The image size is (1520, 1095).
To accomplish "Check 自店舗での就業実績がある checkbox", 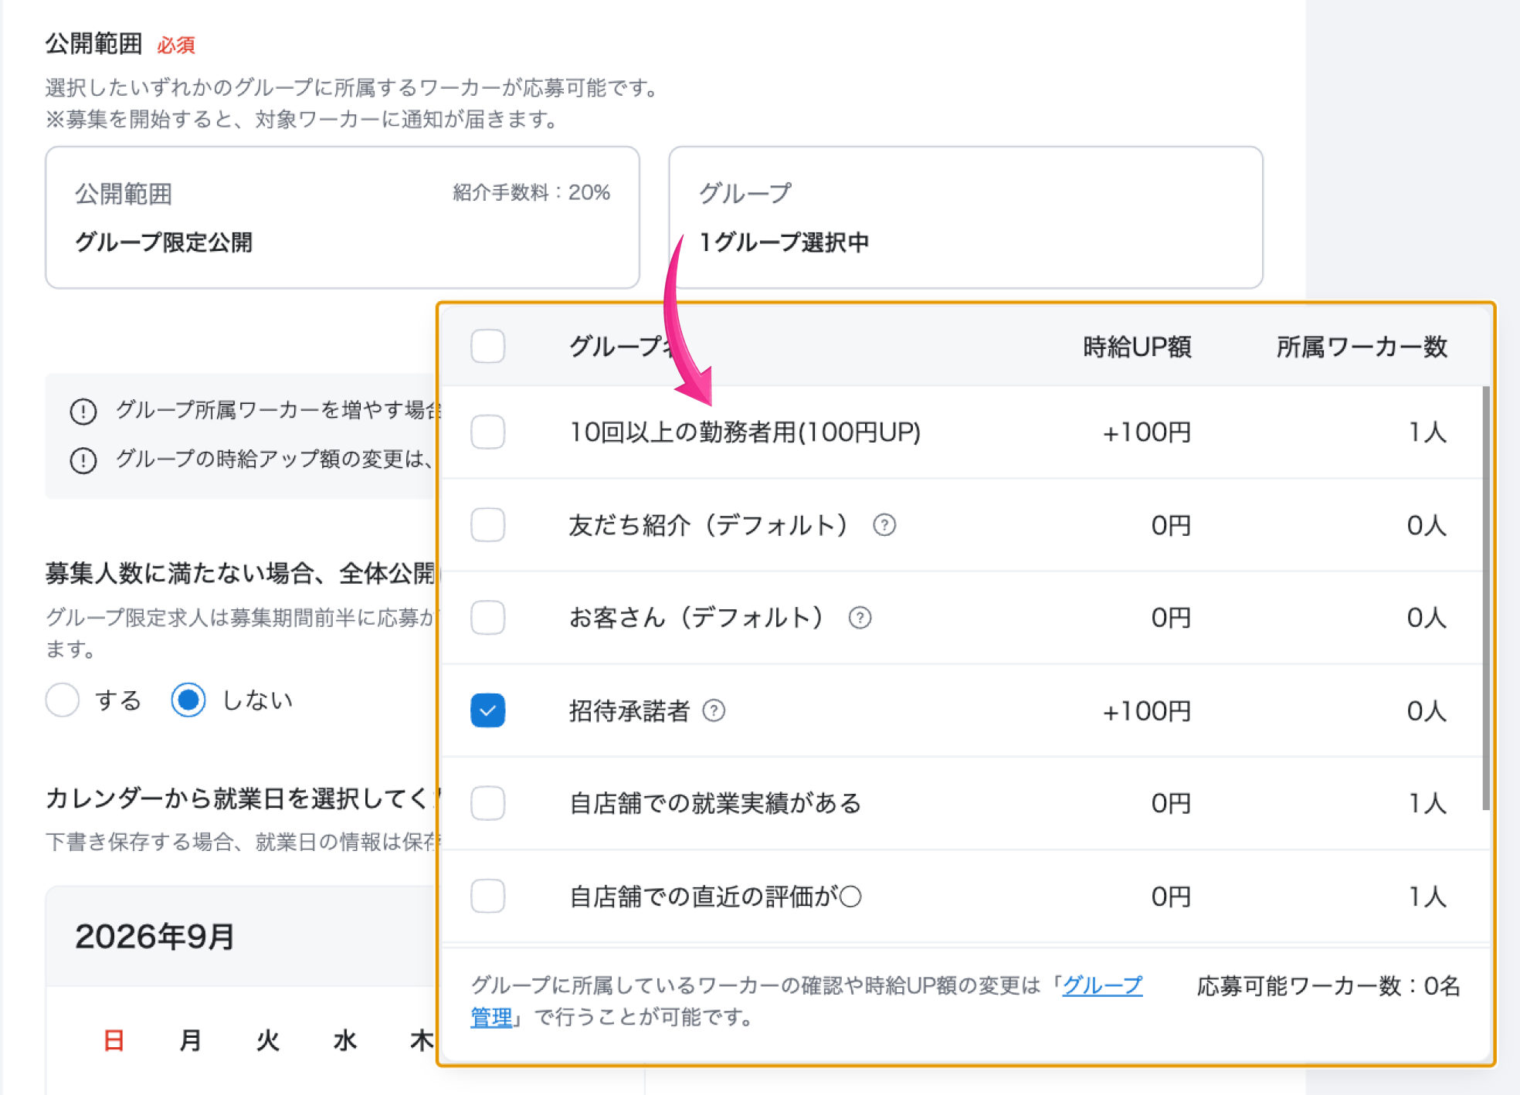I will click(x=488, y=803).
